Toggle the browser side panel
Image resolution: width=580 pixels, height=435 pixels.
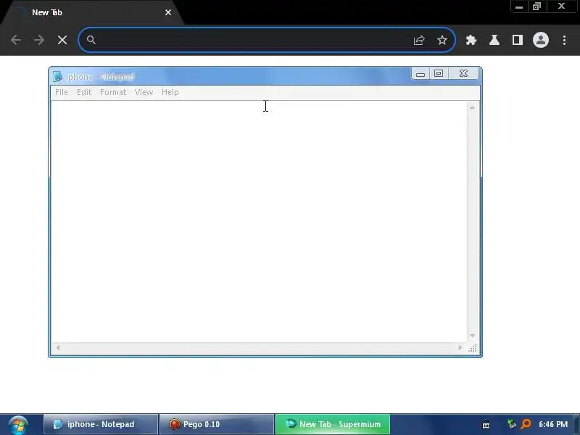pos(517,40)
